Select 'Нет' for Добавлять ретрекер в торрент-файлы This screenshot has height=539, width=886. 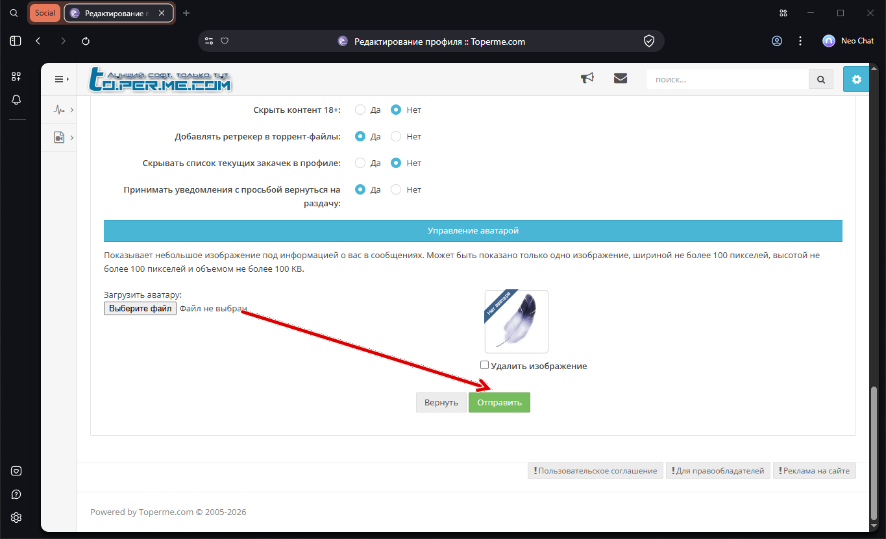[396, 137]
